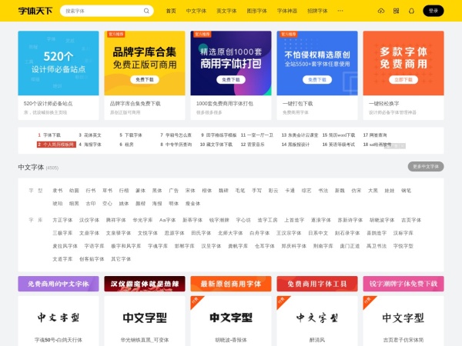Click the notification bell icon

410,11
